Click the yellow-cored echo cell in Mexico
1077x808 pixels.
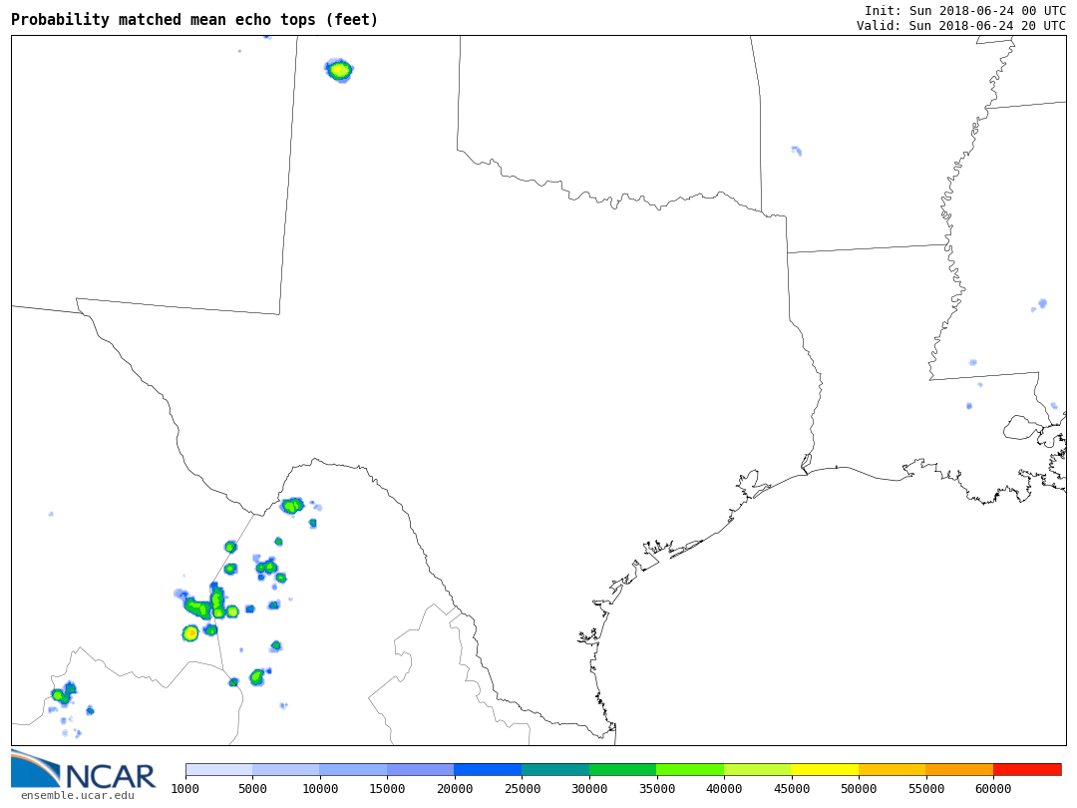coord(190,633)
